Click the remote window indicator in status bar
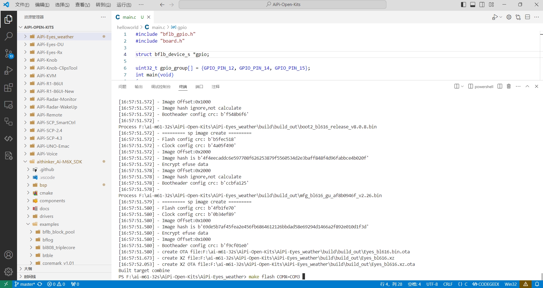The width and height of the screenshot is (543, 288). 6,284
